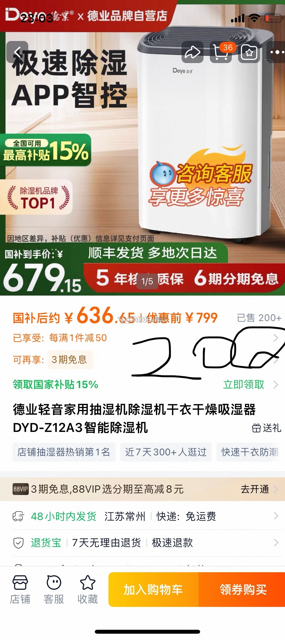285x640 pixels.
Task: Toggle the 收藏 favorite star
Action: coord(87,589)
